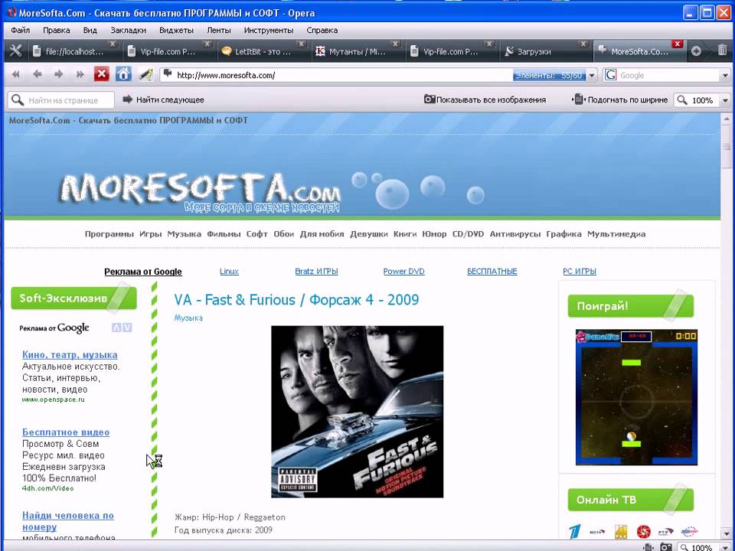Click the wand tool icon
The height and width of the screenshot is (551, 735).
145,74
